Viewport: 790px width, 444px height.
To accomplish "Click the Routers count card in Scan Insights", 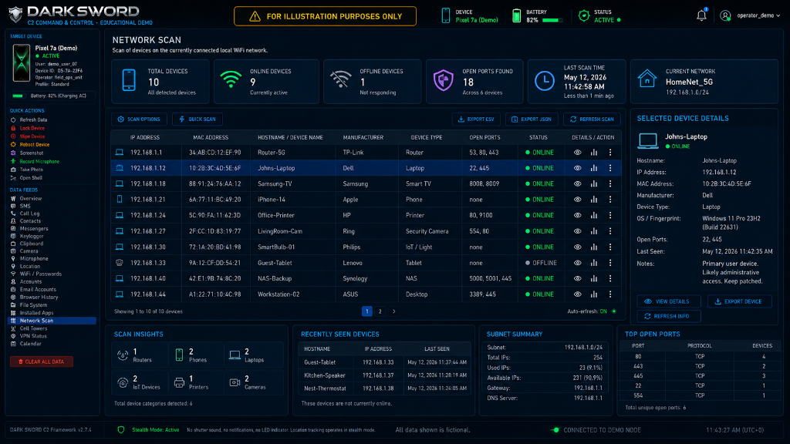I will 140,355.
